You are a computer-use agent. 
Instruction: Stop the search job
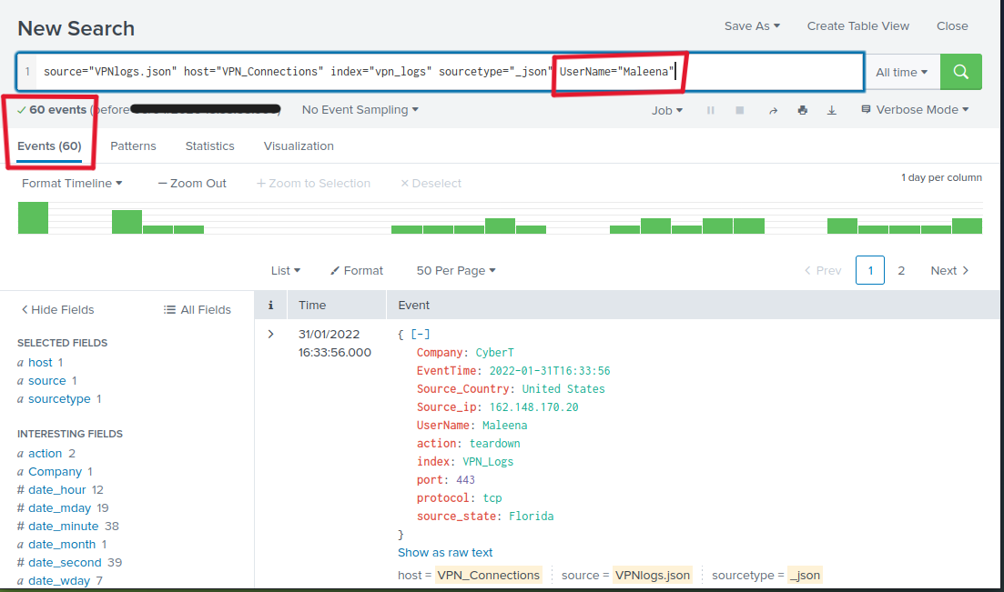740,110
